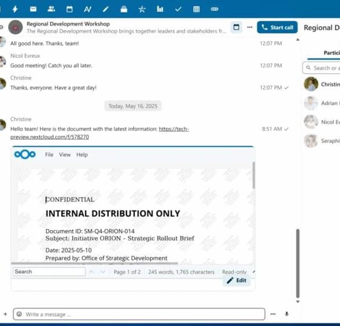Go to next search result arrow

click(x=103, y=272)
